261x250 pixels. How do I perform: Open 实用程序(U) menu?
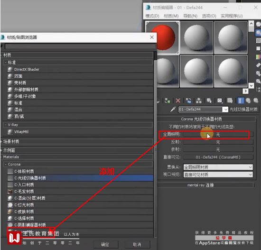coord(232,16)
